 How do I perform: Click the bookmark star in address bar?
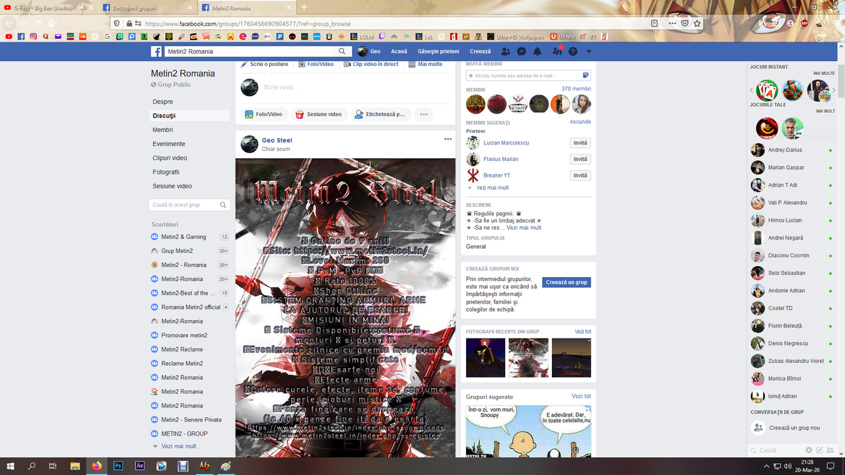point(697,23)
